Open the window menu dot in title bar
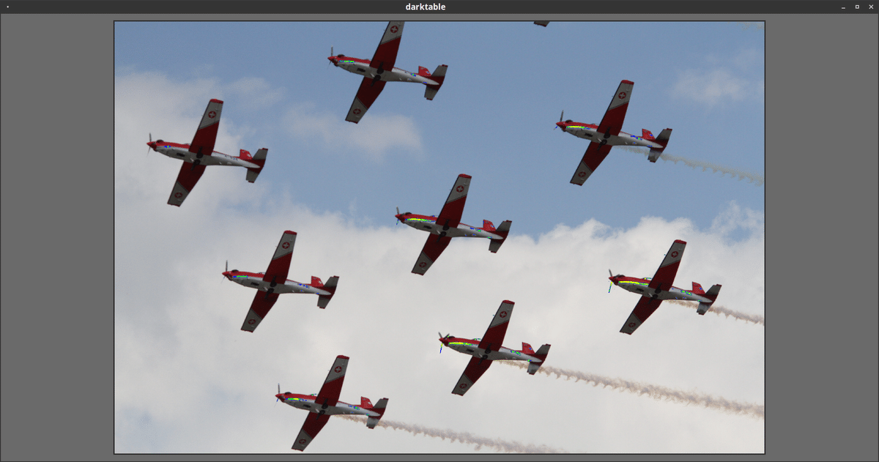The image size is (879, 462). 7,7
